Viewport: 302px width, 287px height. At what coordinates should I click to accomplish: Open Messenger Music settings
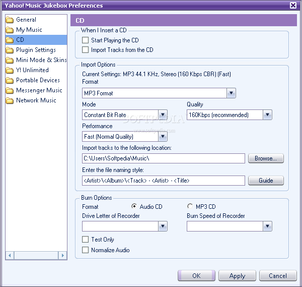pyautogui.click(x=39, y=90)
